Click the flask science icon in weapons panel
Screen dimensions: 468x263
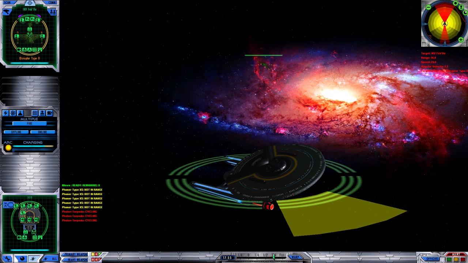pos(20,113)
